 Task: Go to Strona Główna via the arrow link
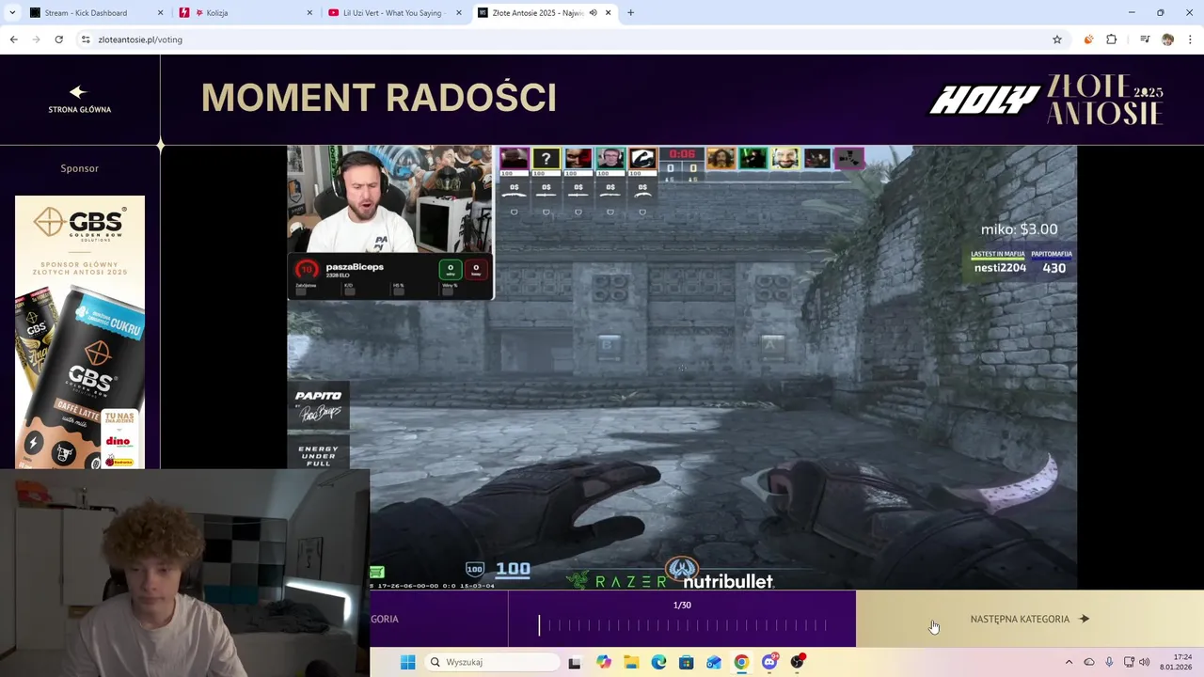pyautogui.click(x=79, y=99)
